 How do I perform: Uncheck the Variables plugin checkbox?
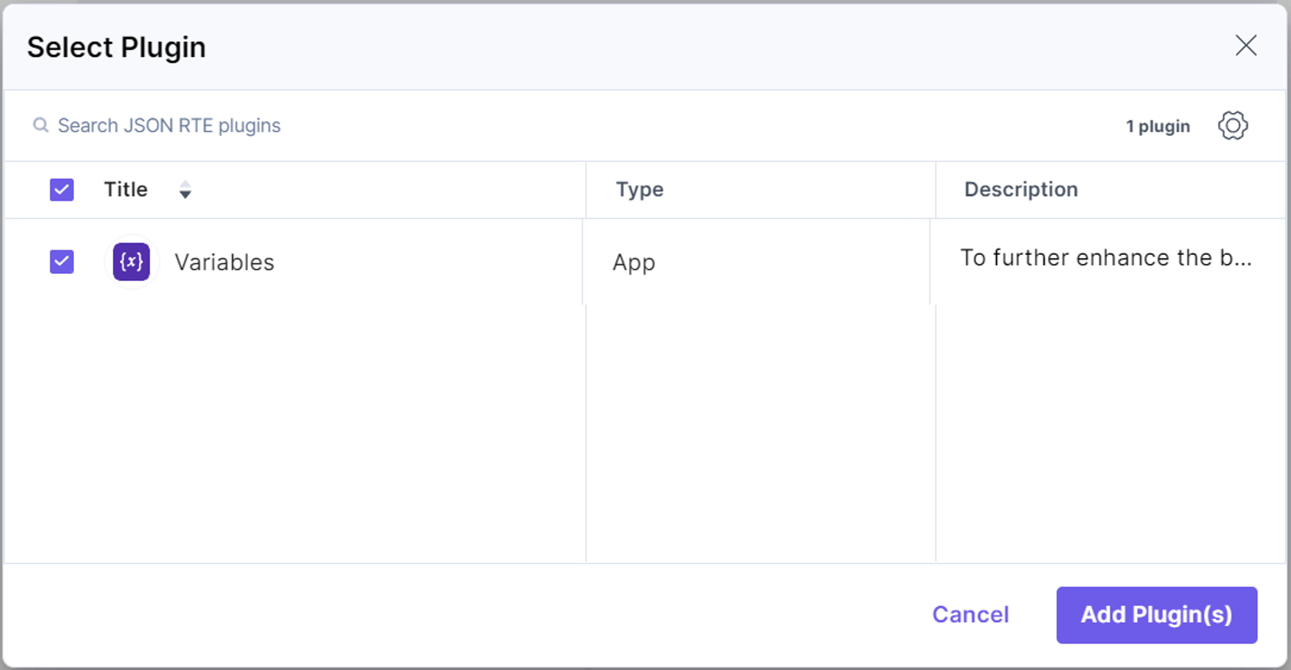pyautogui.click(x=62, y=262)
